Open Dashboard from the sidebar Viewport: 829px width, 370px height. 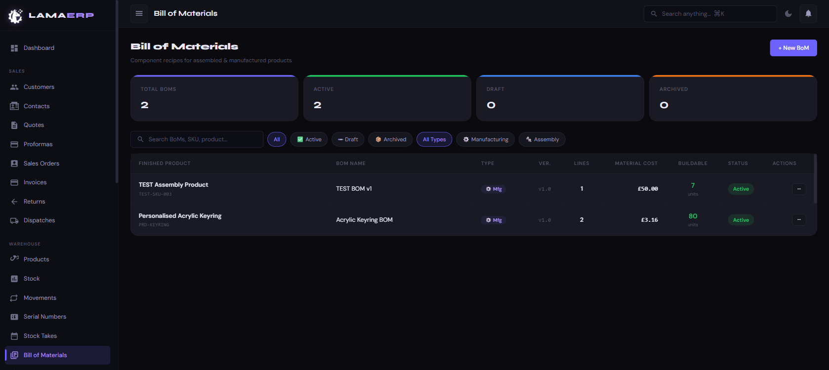coord(39,48)
